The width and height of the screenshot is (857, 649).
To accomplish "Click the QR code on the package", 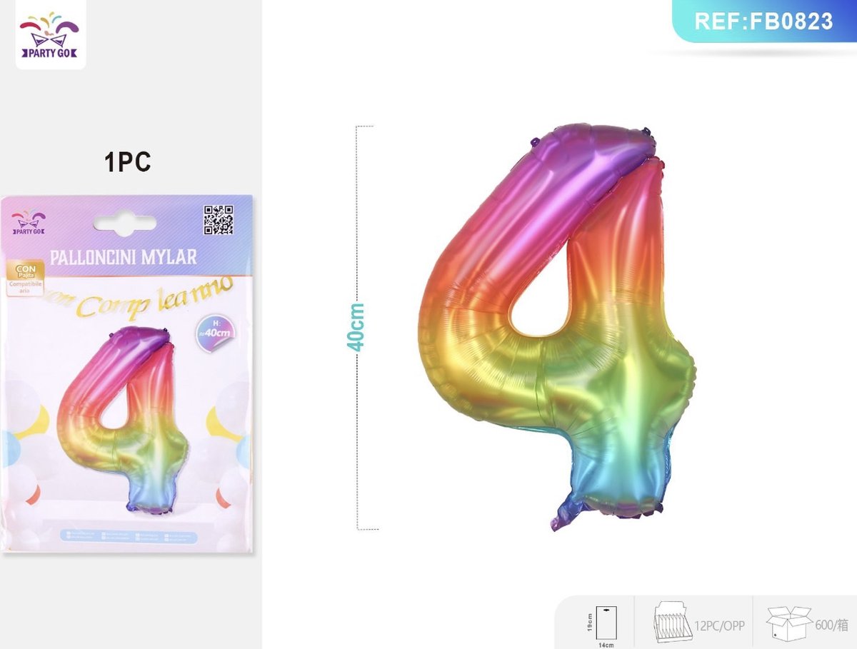I will point(219,220).
